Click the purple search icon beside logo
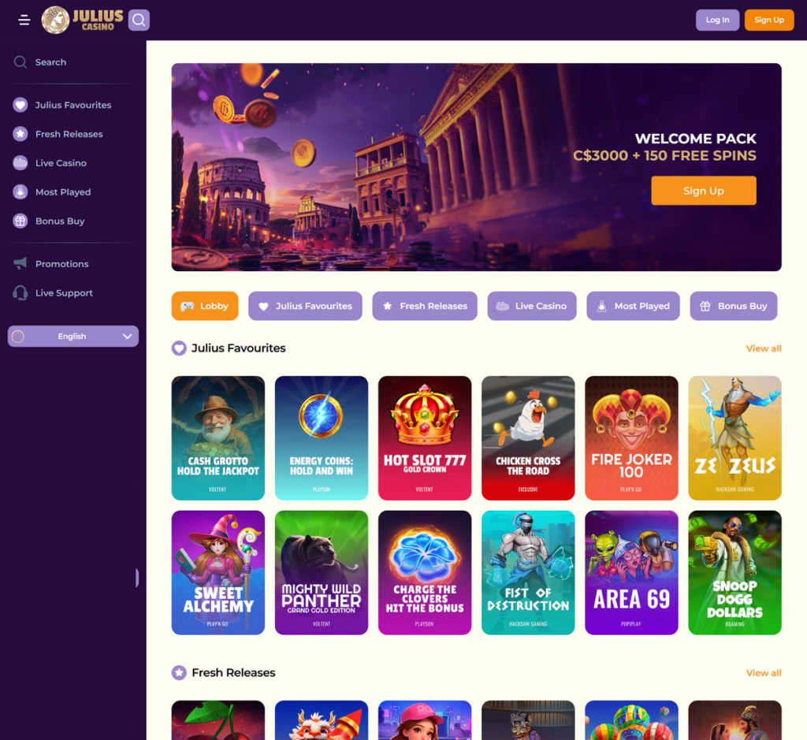The width and height of the screenshot is (807, 740). pyautogui.click(x=139, y=20)
